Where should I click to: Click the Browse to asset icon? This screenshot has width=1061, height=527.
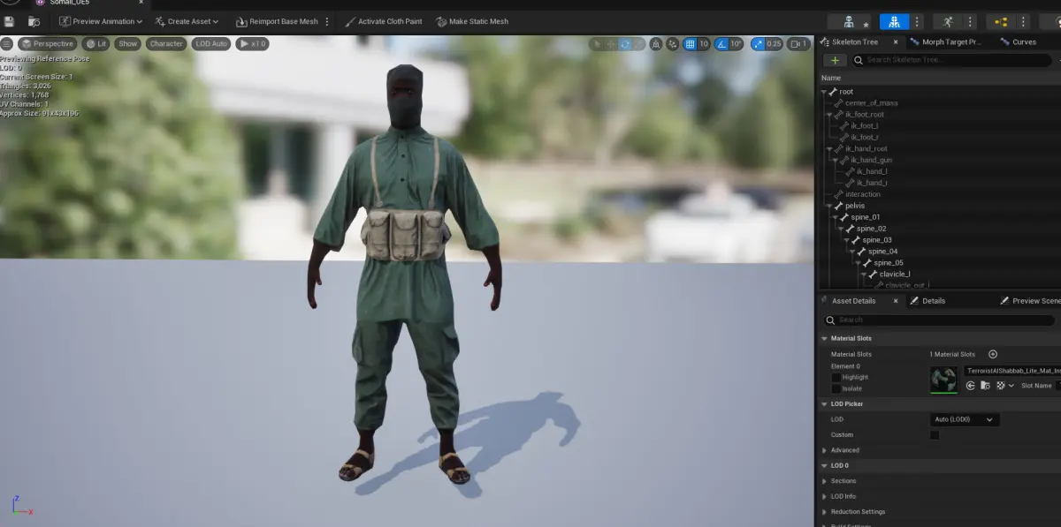click(x=34, y=21)
